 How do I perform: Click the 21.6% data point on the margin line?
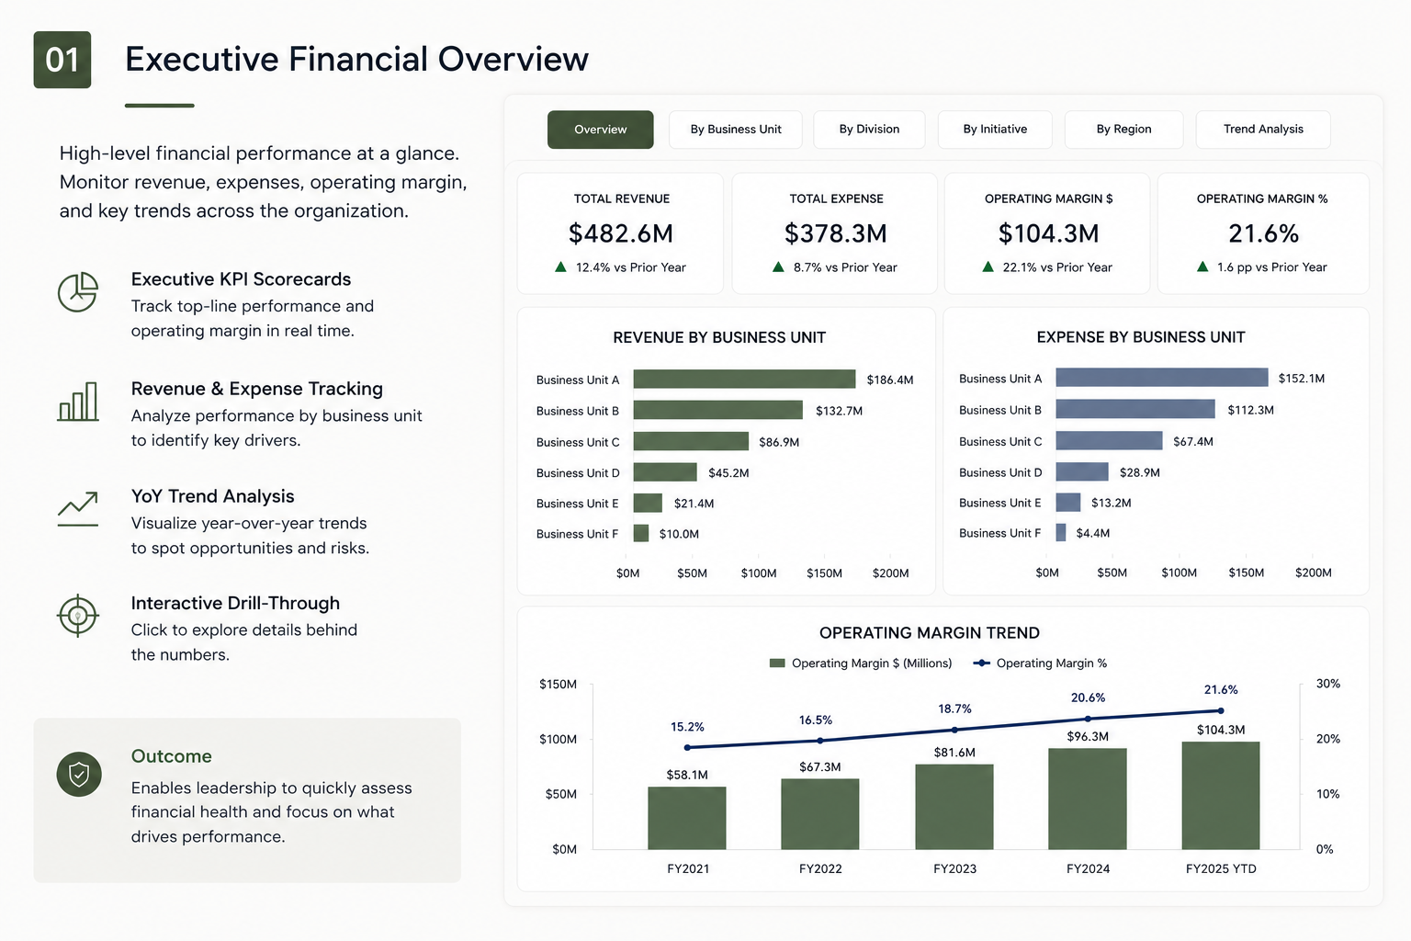pyautogui.click(x=1221, y=710)
